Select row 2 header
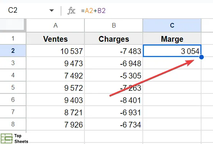The width and height of the screenshot is (213, 144). tap(13, 51)
